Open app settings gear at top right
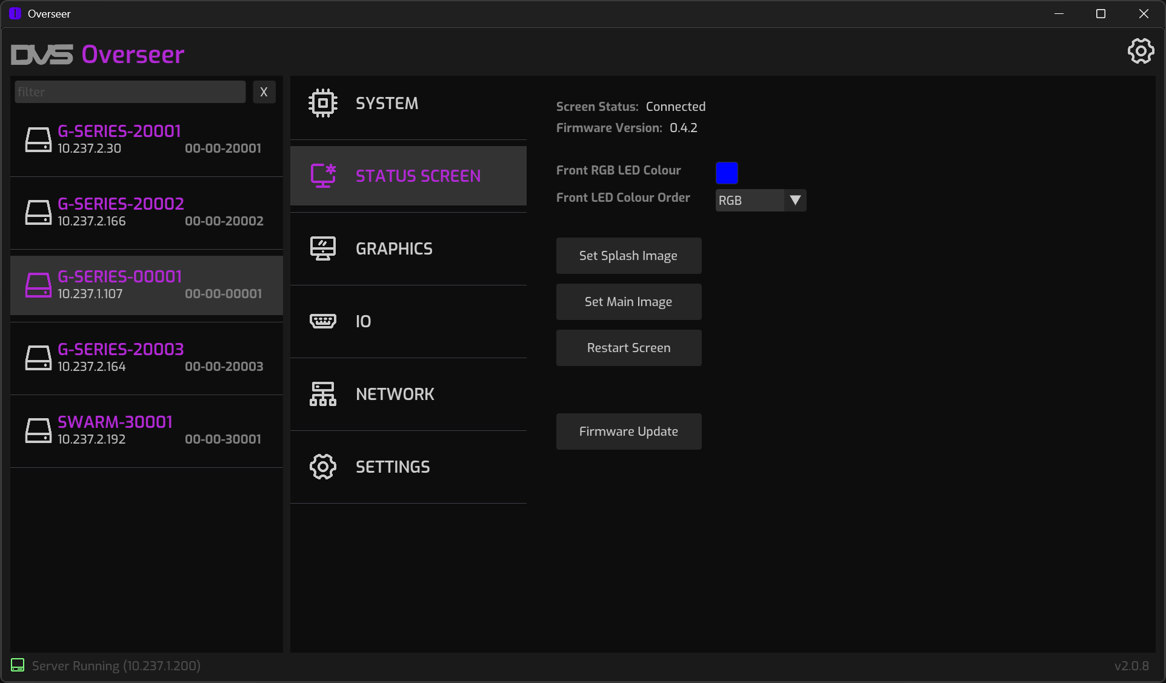 [x=1141, y=52]
